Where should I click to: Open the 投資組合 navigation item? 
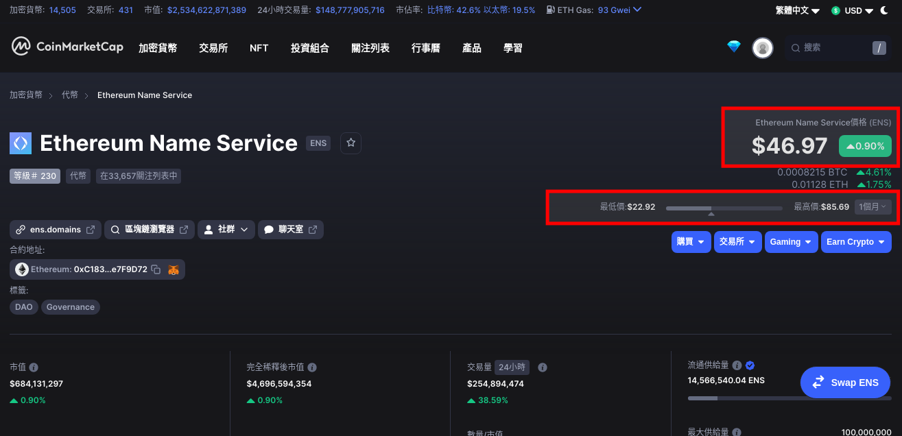(310, 48)
